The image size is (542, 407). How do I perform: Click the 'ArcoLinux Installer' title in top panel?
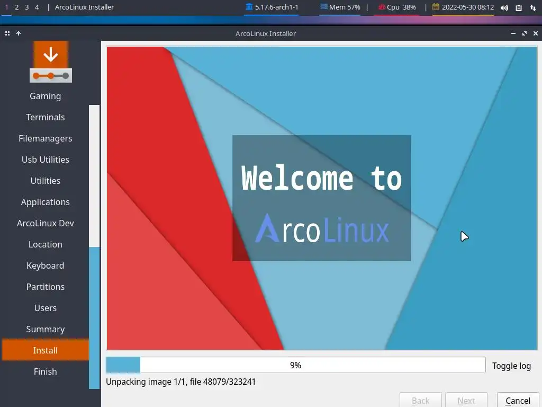pyautogui.click(x=84, y=7)
